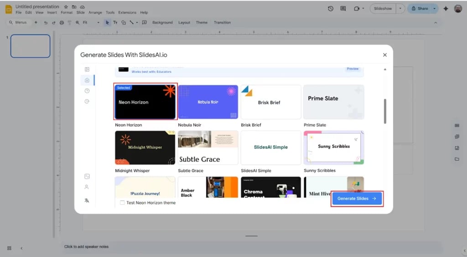Open the help question mark icon in sidebar
The image size is (467, 257).
pos(87,91)
